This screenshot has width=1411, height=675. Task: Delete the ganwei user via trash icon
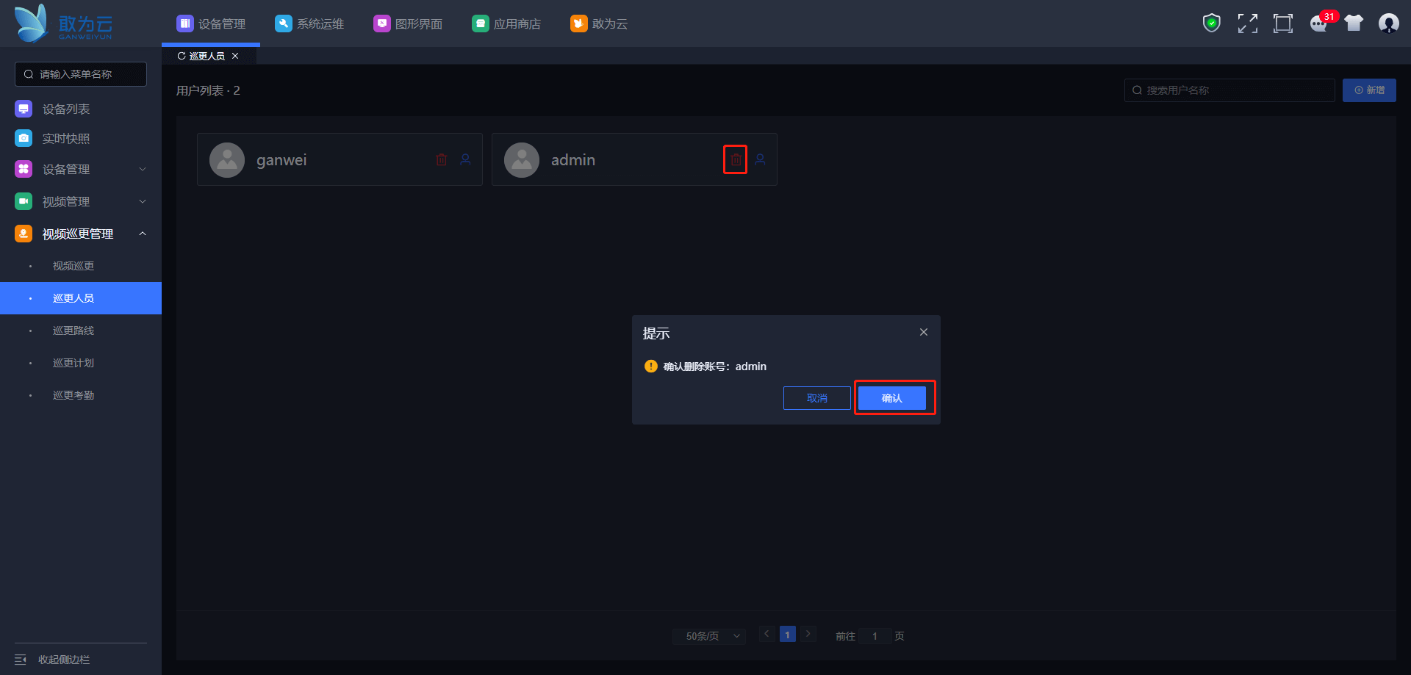(441, 159)
